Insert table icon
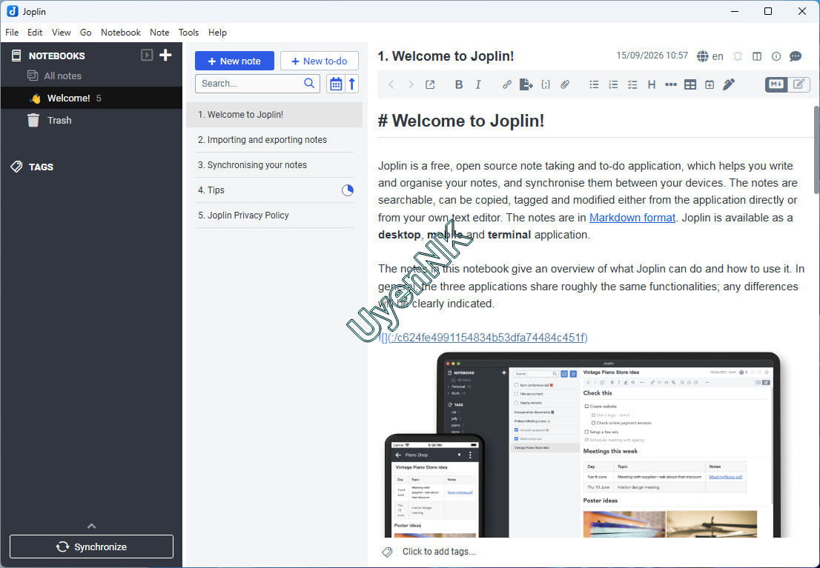The height and width of the screenshot is (568, 820). pos(690,84)
